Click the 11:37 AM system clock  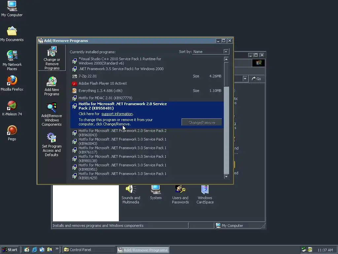325,250
